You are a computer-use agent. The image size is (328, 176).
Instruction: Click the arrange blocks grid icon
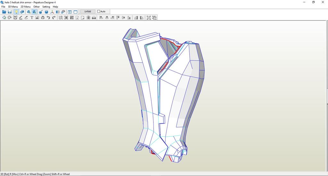(72, 18)
